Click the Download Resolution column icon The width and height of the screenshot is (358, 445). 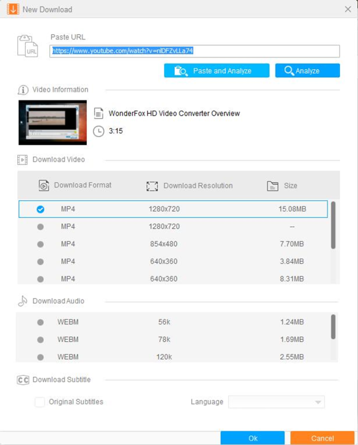(152, 186)
